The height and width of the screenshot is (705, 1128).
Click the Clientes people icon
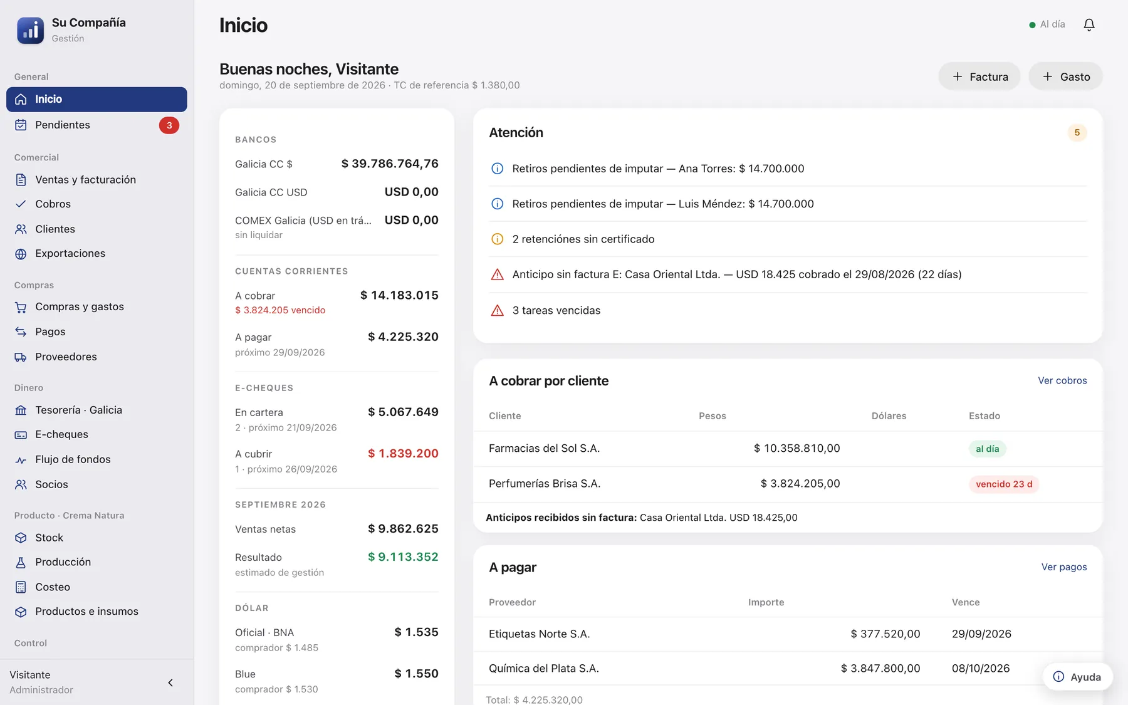coord(21,229)
